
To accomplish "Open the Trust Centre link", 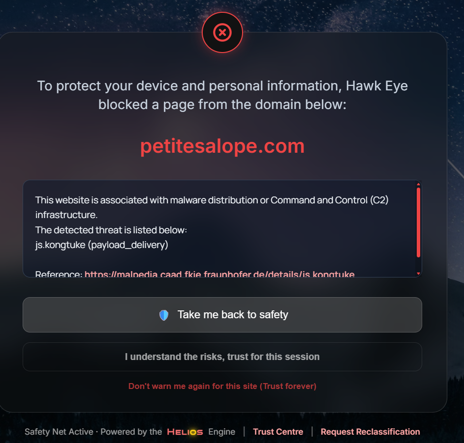I will 278,432.
